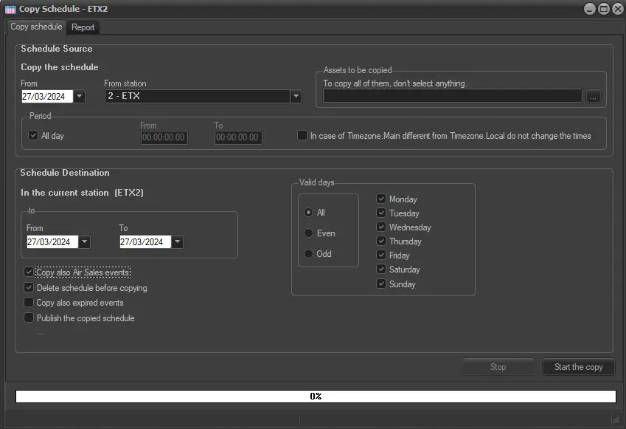Select the Even valid days radio button

[x=308, y=233]
